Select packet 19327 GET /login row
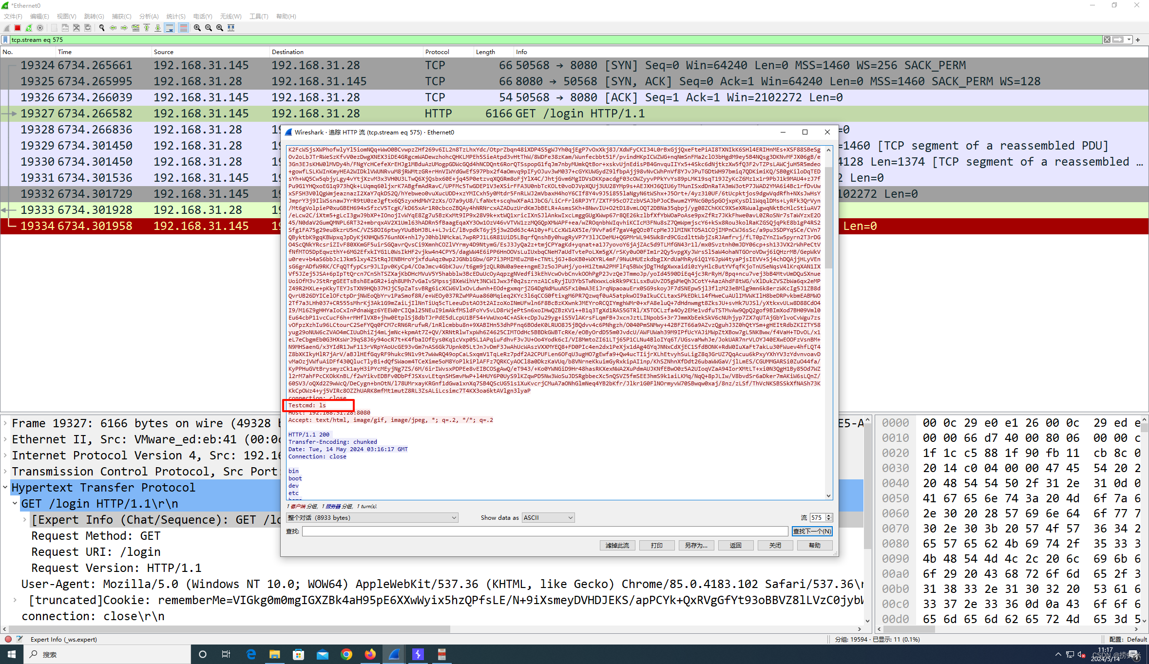 pyautogui.click(x=574, y=114)
